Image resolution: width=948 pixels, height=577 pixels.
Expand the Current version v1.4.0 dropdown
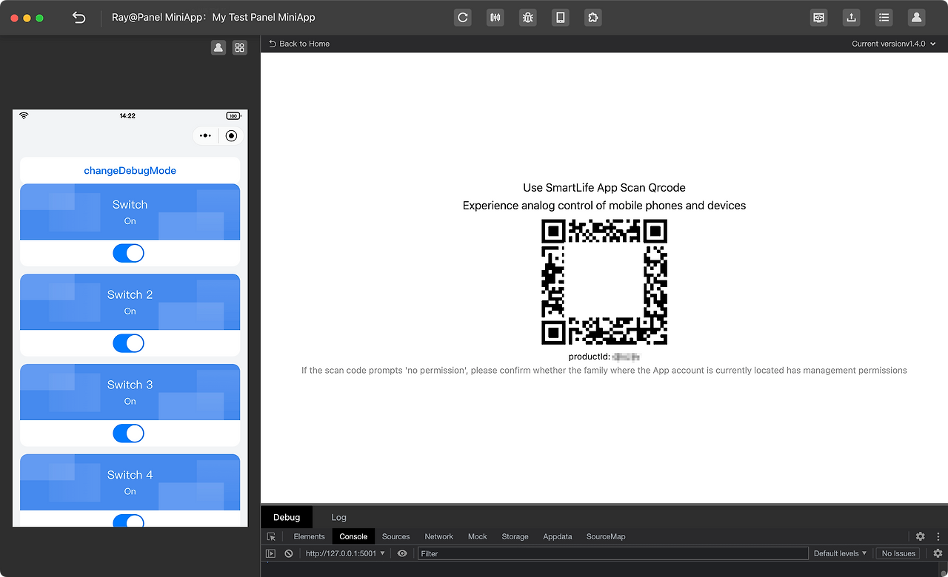tap(893, 44)
